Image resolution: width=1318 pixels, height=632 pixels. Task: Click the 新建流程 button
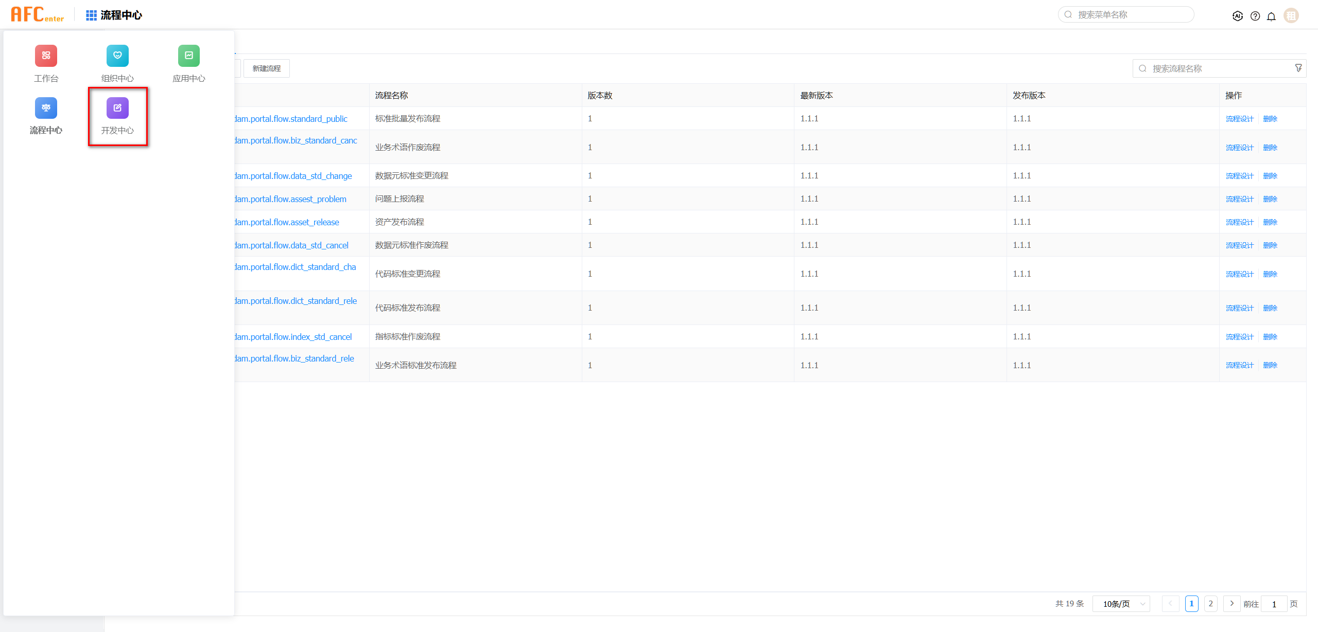266,68
